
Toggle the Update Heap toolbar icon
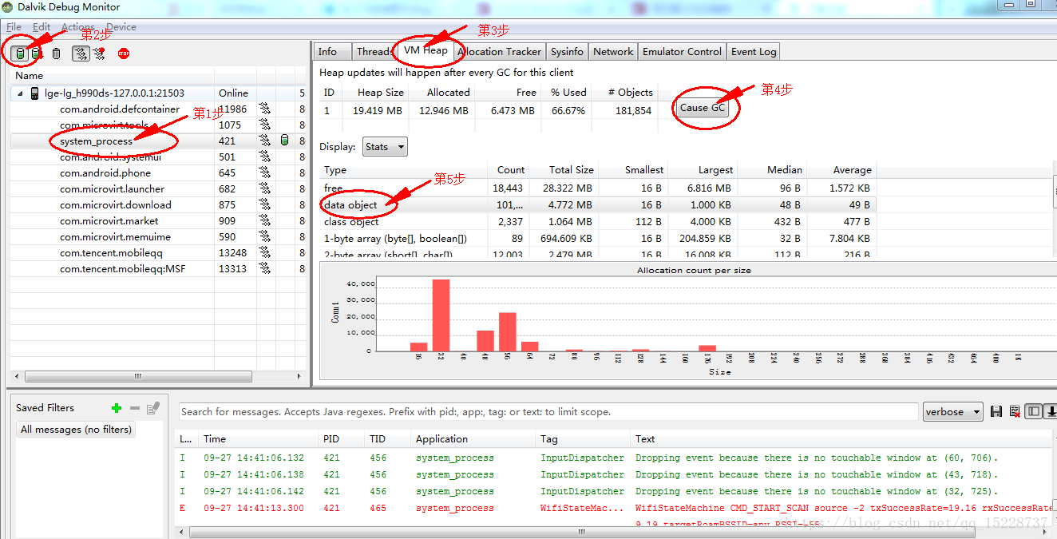point(21,54)
